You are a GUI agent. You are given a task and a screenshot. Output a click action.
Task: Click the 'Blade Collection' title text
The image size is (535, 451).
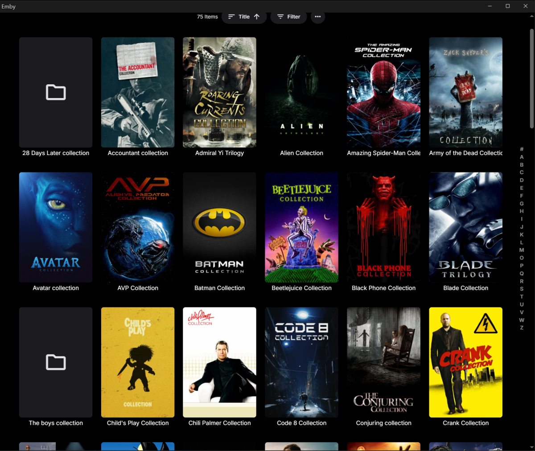465,288
